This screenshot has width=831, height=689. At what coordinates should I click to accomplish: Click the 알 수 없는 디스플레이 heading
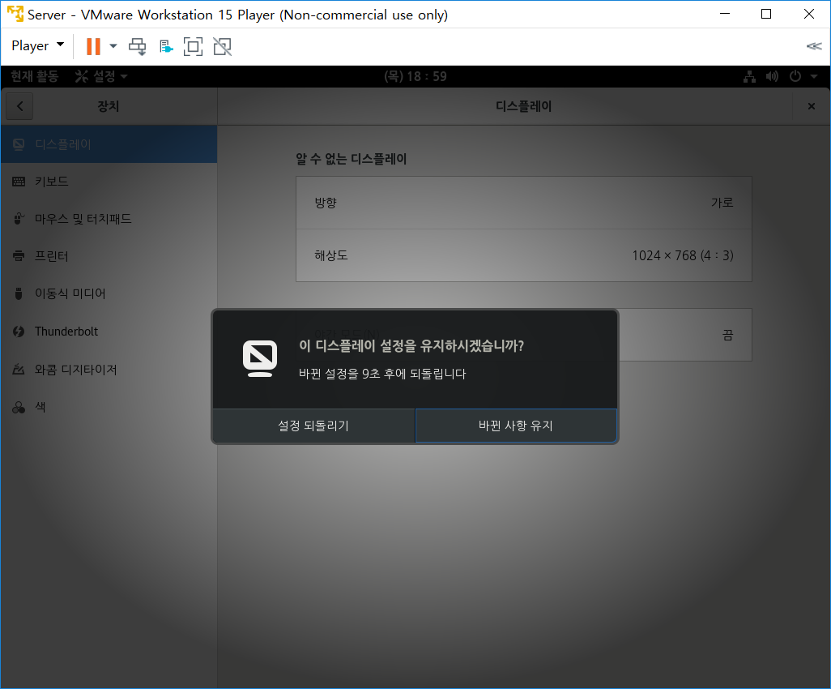click(x=351, y=159)
